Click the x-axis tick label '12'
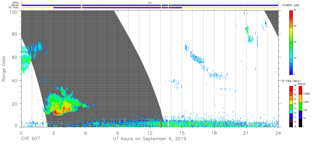The width and height of the screenshot is (313, 144). (x=150, y=133)
